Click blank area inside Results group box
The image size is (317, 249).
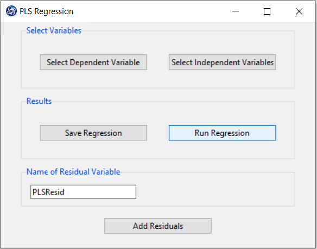coord(158,150)
